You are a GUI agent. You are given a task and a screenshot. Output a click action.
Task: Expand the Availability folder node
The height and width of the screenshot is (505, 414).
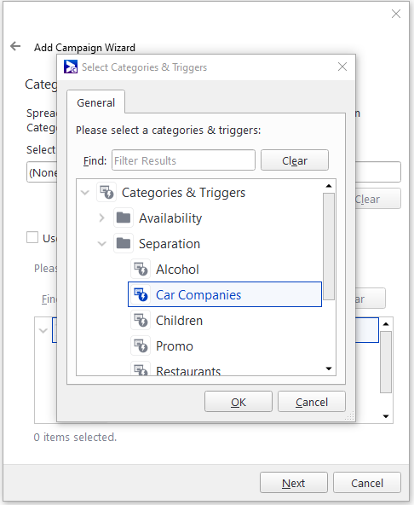click(101, 218)
